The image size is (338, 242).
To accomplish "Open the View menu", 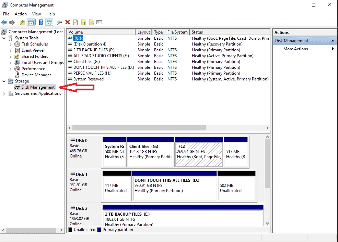I will point(36,14).
